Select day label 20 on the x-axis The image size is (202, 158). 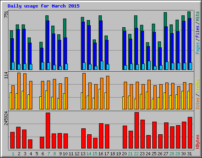[x=124, y=154]
